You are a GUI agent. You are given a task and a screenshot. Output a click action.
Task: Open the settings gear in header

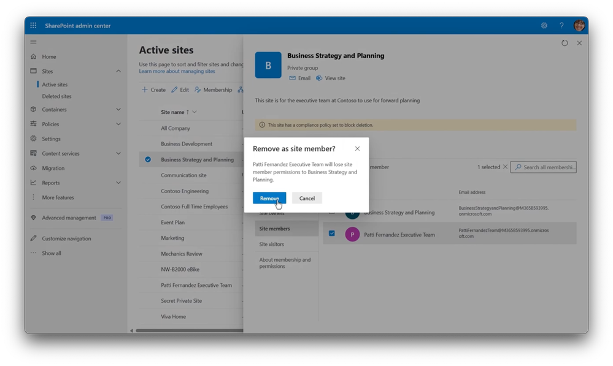544,25
